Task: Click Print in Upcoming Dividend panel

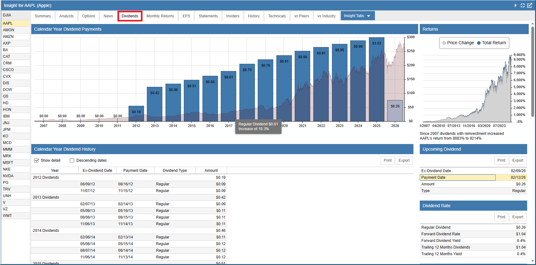Action: (x=501, y=160)
